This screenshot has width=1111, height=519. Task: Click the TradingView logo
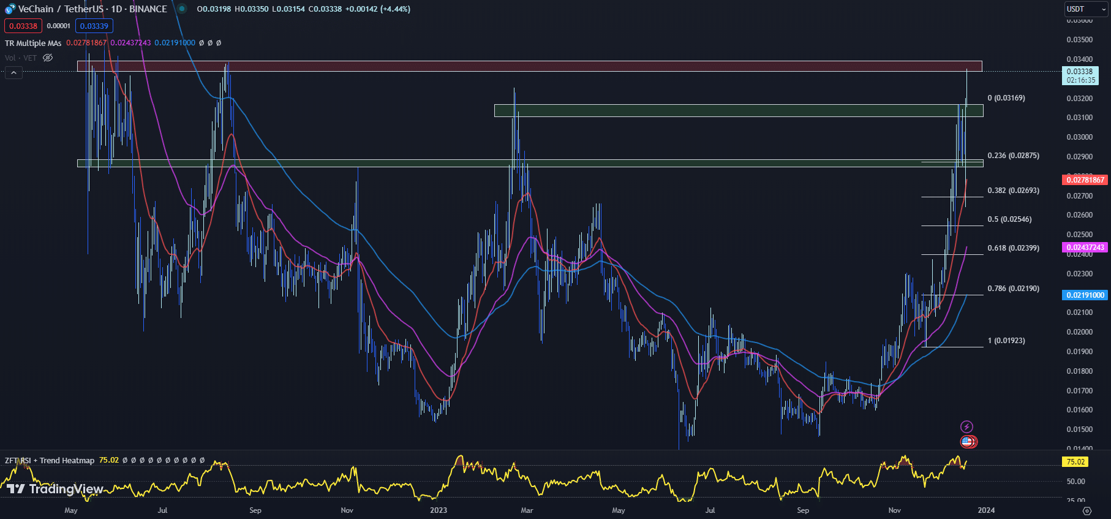click(x=55, y=488)
